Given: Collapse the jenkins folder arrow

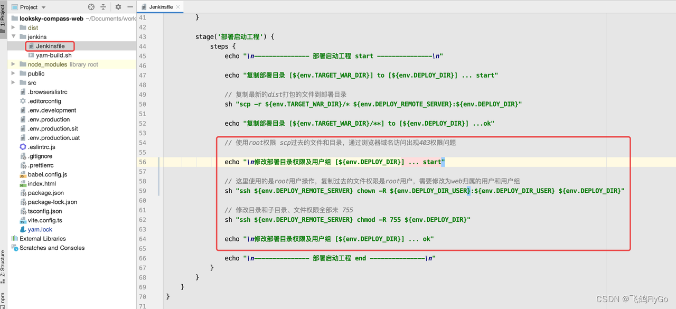Looking at the screenshot, I should point(14,37).
